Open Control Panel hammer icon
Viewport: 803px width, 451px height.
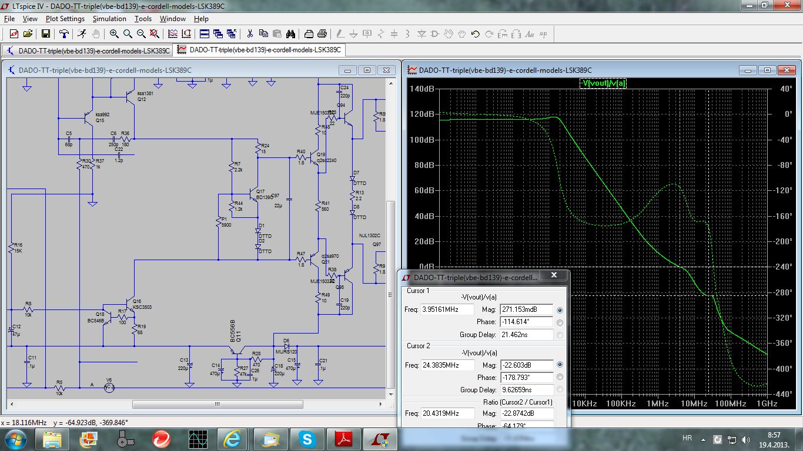click(x=63, y=34)
